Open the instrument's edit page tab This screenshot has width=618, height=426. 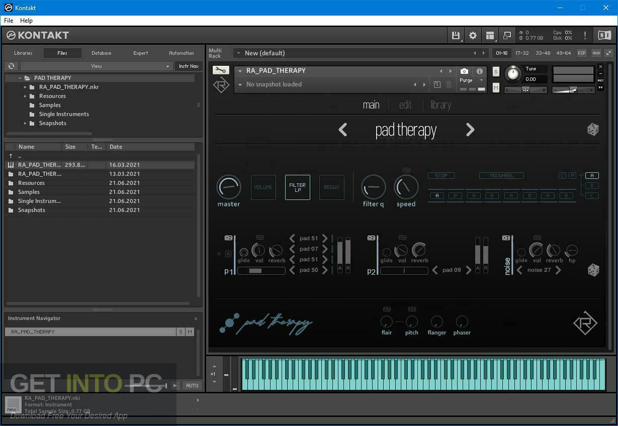pos(405,104)
